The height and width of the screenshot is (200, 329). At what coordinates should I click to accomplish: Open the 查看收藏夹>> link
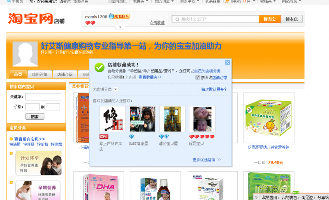point(150,77)
